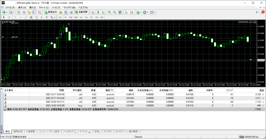Toggle the chart shift button
The height and width of the screenshot is (139, 266).
tap(132, 12)
